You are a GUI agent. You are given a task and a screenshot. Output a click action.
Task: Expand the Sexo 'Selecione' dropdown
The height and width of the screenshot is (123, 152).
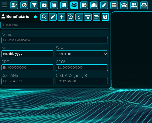click(x=82, y=54)
